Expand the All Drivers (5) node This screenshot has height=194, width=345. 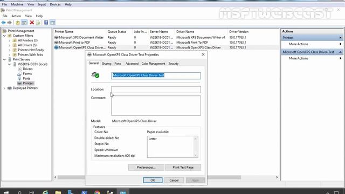(9, 45)
